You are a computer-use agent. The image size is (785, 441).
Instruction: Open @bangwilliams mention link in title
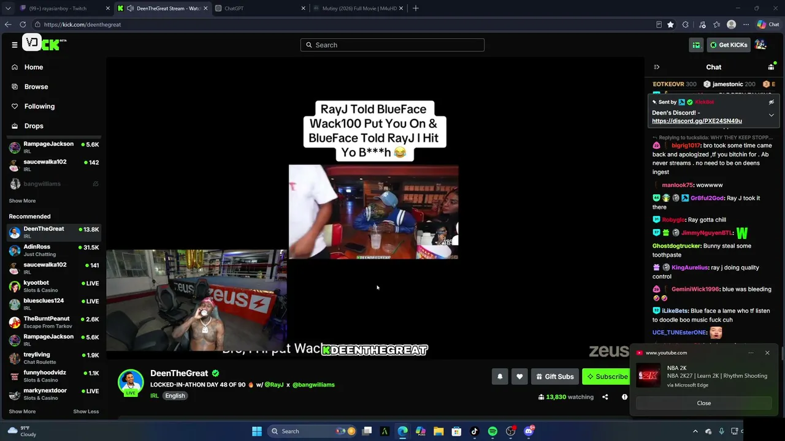313,385
